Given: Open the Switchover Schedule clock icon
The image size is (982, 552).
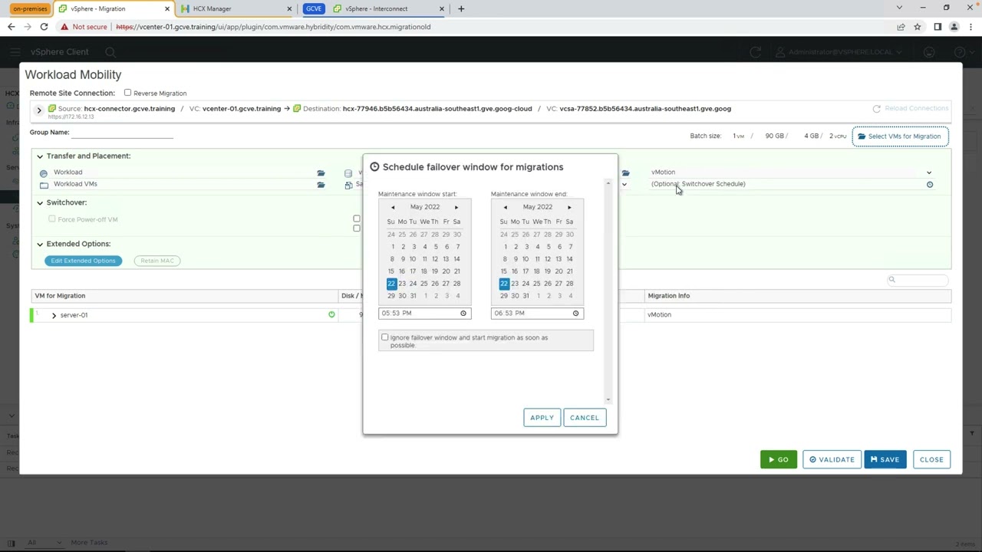Looking at the screenshot, I should coord(929,184).
